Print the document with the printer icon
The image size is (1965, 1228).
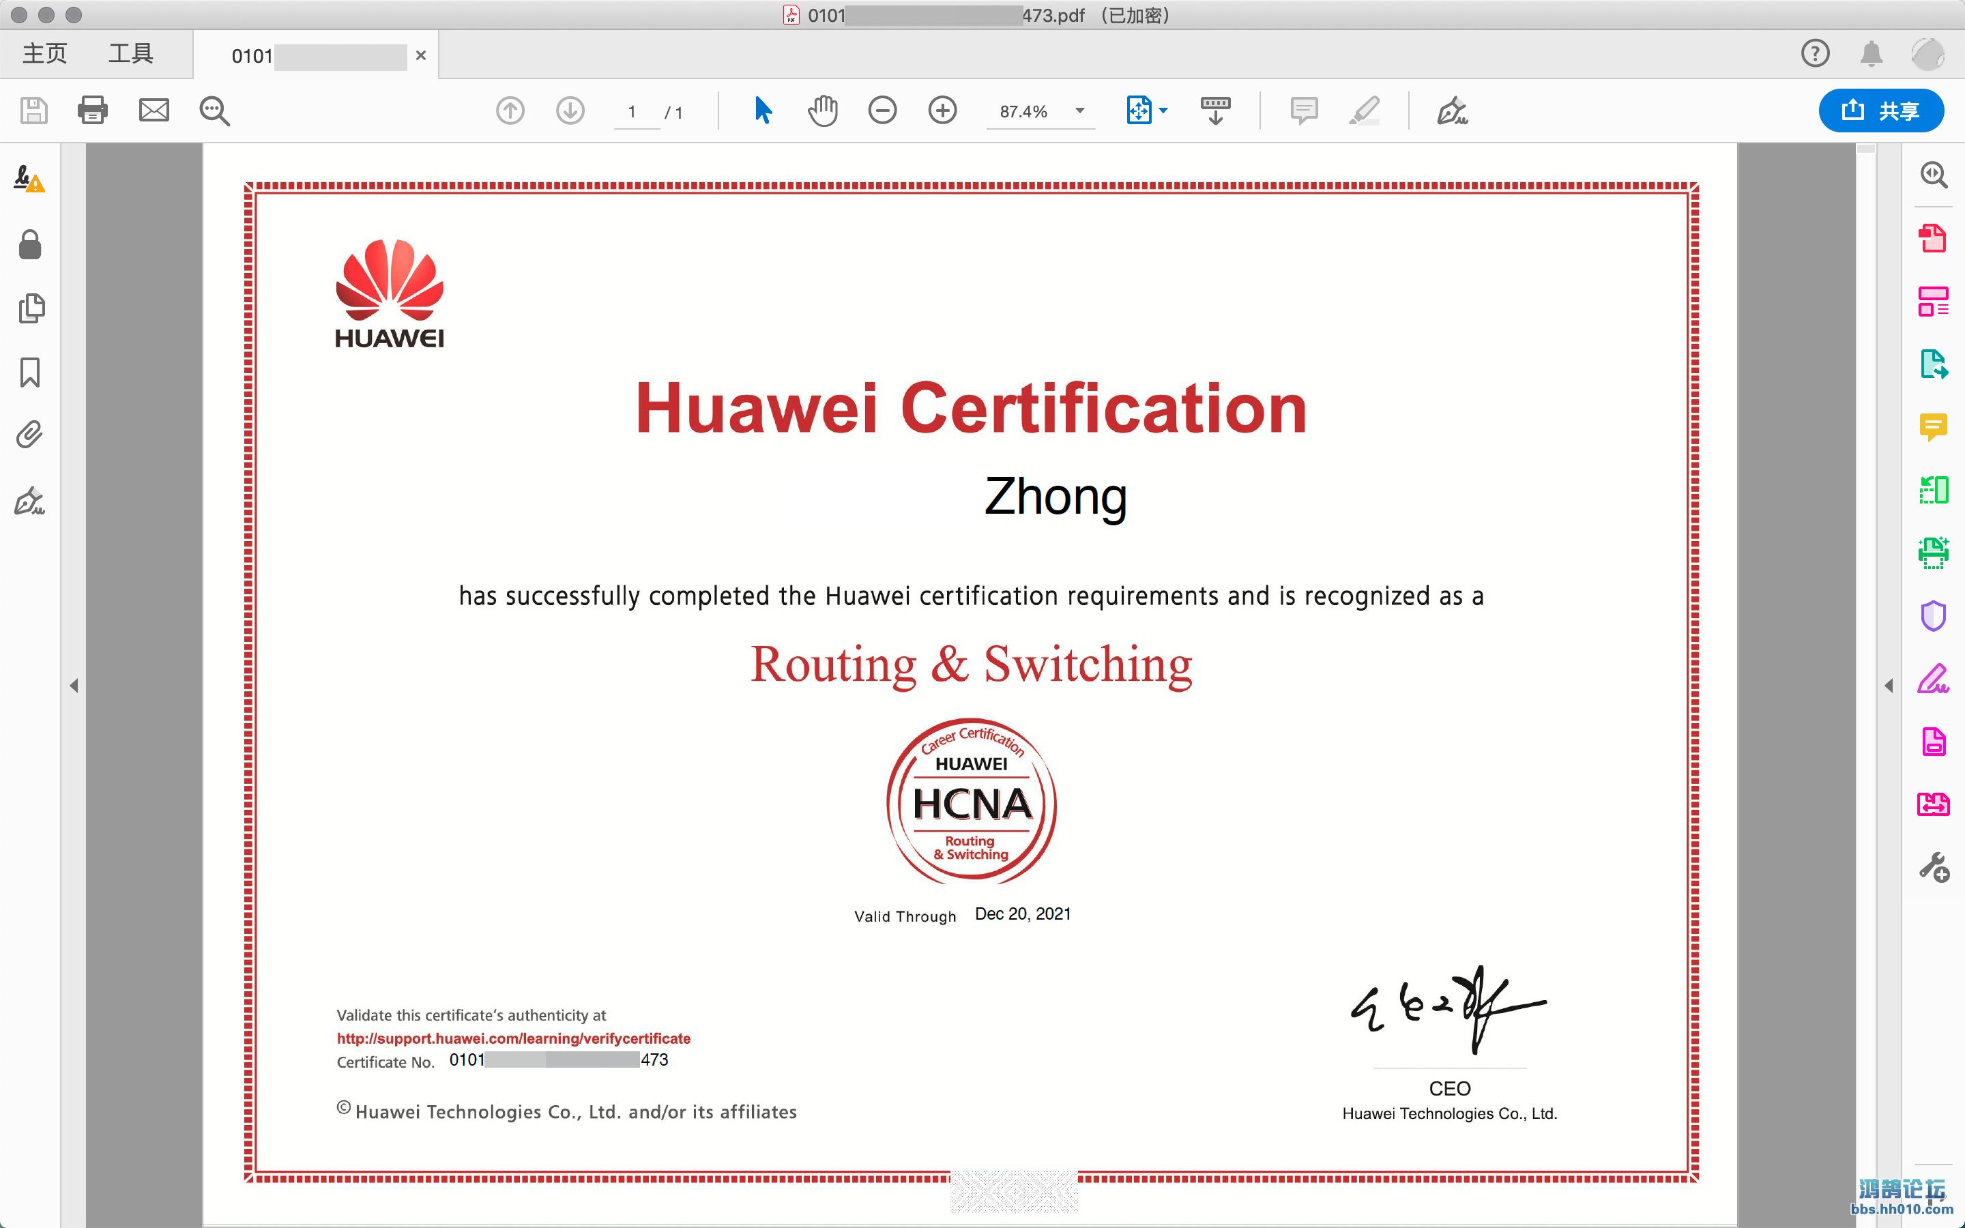[x=93, y=111]
